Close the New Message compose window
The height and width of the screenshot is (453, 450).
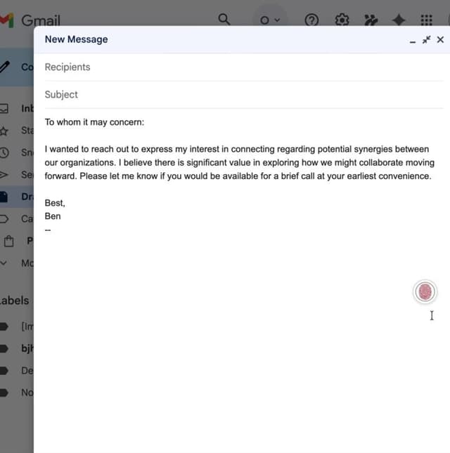click(440, 39)
